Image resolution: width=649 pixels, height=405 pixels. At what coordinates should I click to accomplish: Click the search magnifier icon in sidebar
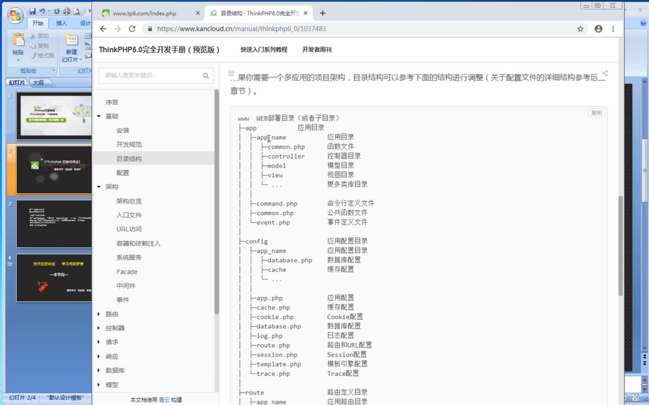pos(206,76)
